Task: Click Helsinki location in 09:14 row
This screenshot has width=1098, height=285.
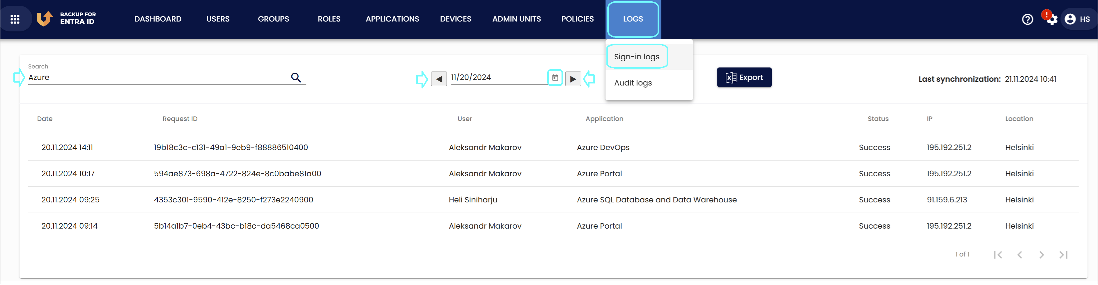Action: point(1019,226)
